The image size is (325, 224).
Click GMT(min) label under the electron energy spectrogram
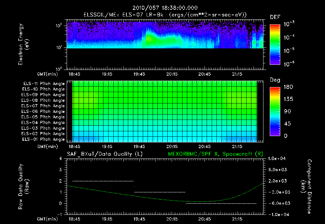[x=48, y=74]
